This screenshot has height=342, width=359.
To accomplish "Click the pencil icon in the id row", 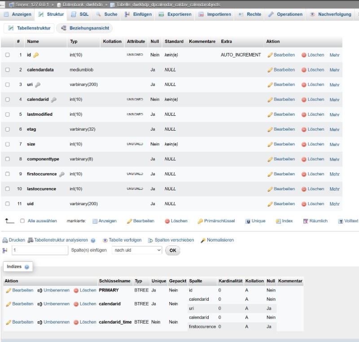I will 270,55.
